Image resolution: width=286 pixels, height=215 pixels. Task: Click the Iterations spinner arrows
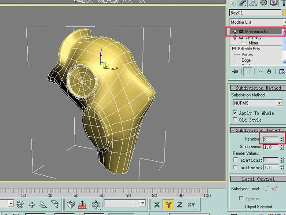pos(282,140)
